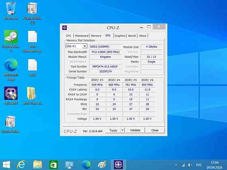
Task: Open the Windows Start button
Action: [x=6, y=164]
